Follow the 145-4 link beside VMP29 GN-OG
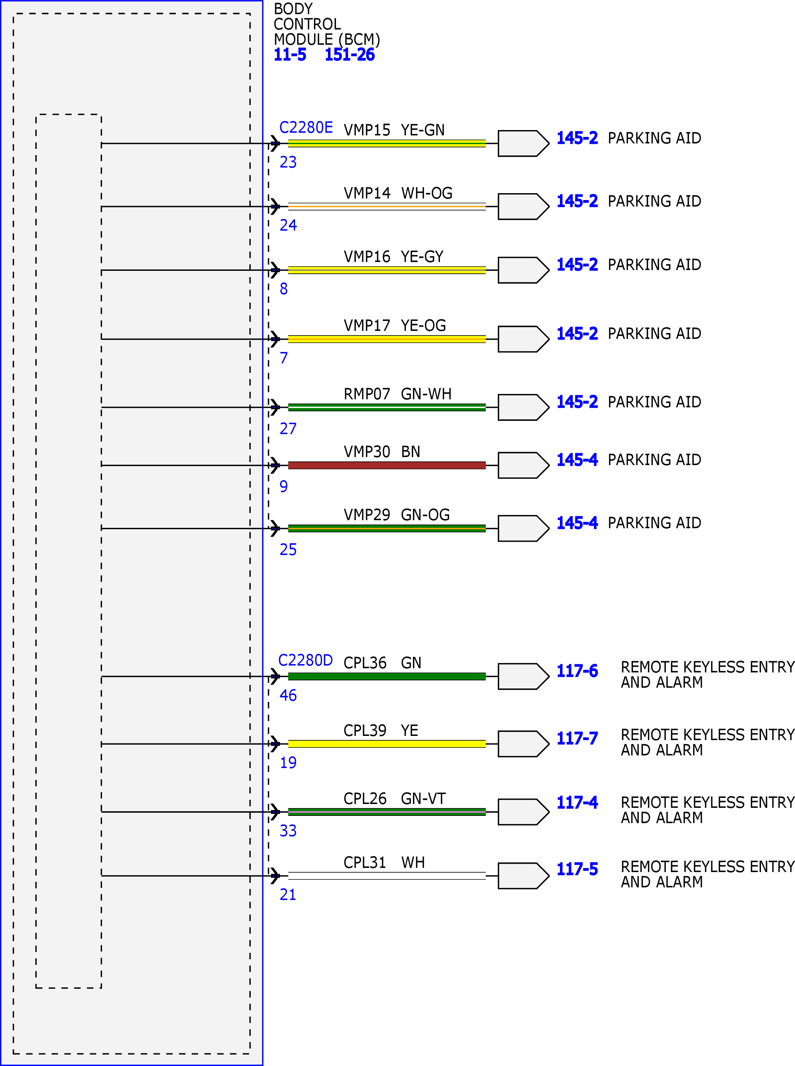Image resolution: width=795 pixels, height=1066 pixels. tap(577, 523)
